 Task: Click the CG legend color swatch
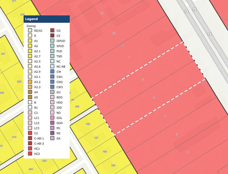point(52,30)
